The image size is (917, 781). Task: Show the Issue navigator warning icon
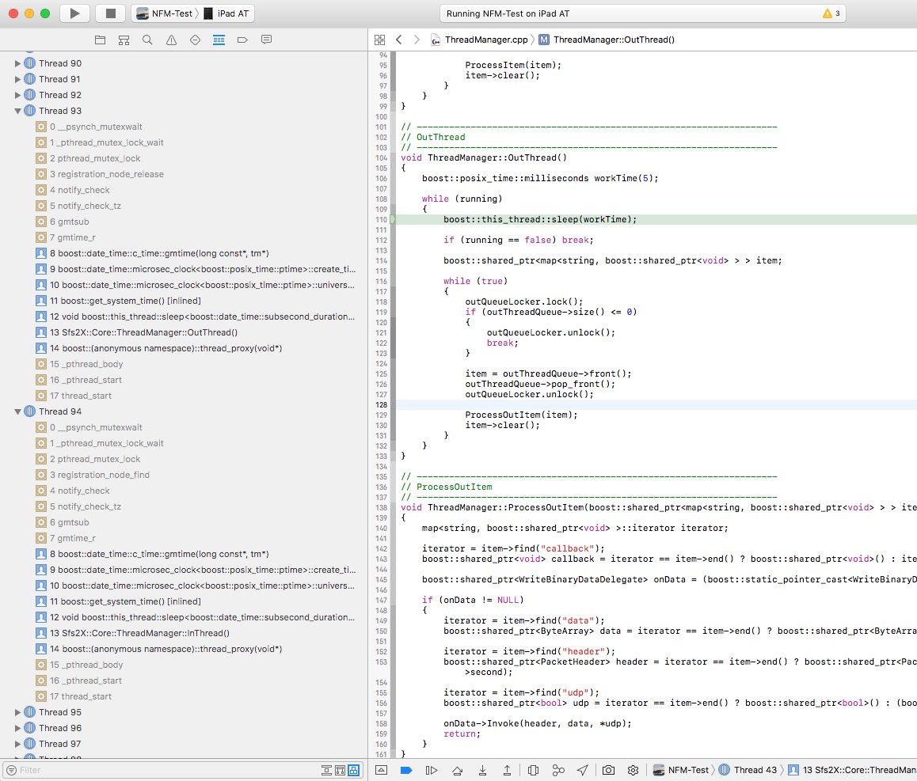171,40
